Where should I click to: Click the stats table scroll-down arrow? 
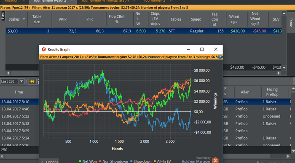284,67
